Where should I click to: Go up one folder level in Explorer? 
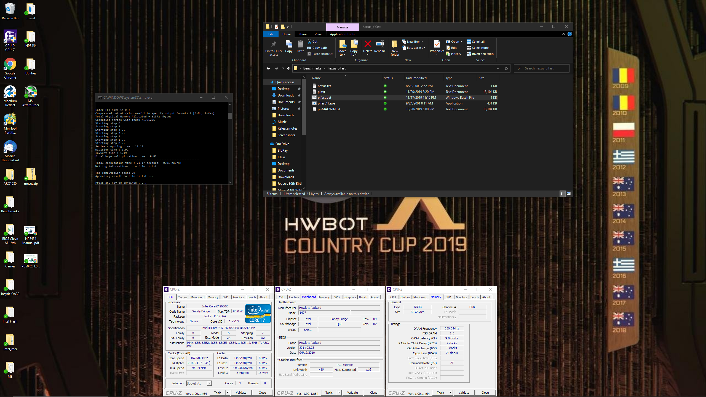[x=288, y=68]
